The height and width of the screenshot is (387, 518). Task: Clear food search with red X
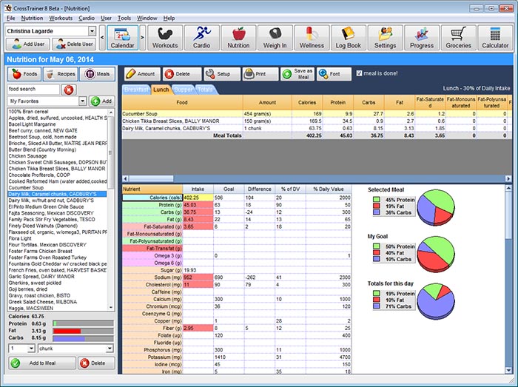click(69, 90)
